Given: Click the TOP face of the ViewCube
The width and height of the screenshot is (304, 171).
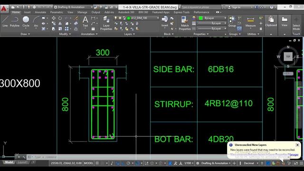Looking at the screenshot, I should [288, 57].
